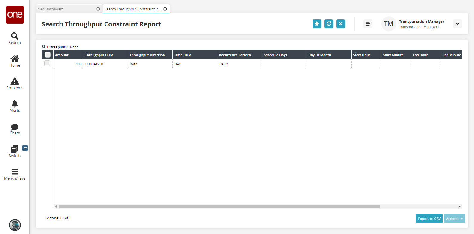This screenshot has height=234, width=474.
Task: Click the DAILY recurrence cell
Action: click(240, 64)
